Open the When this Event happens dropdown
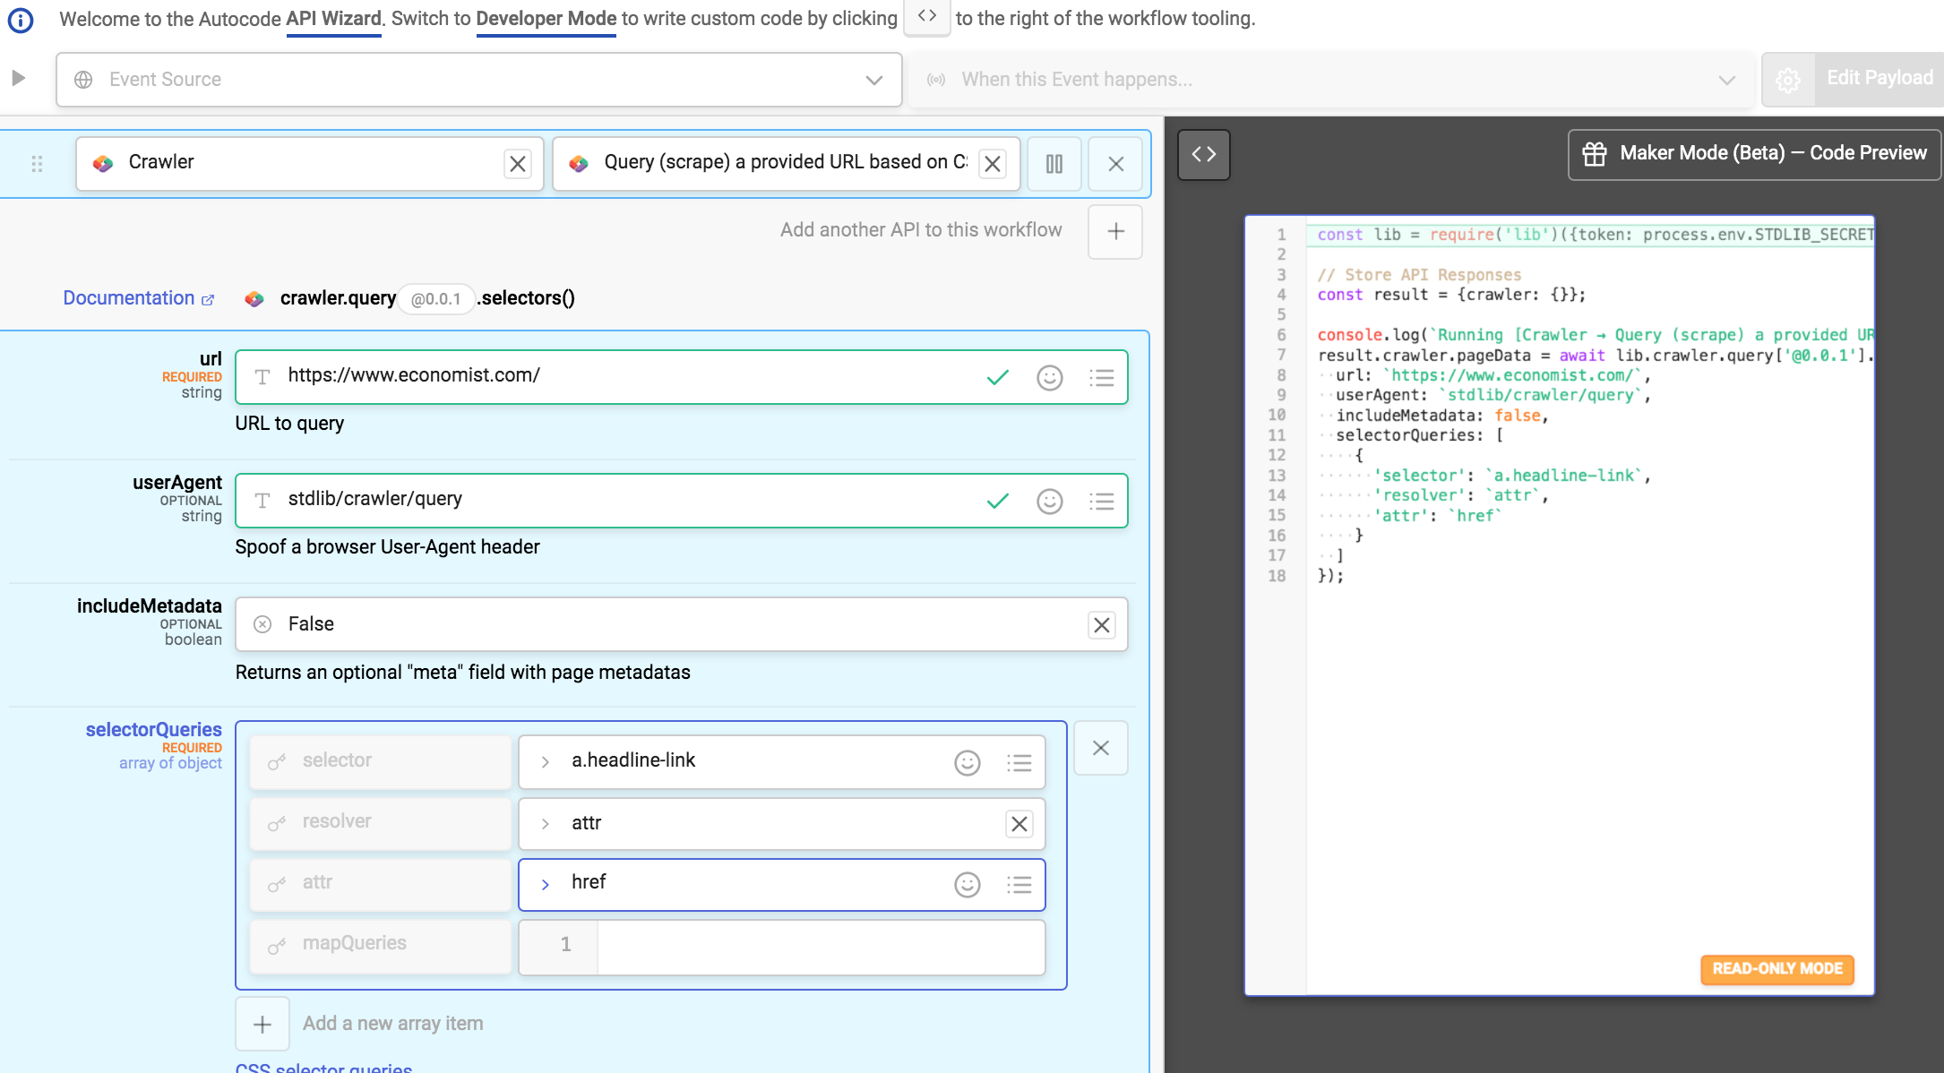 coord(1331,80)
